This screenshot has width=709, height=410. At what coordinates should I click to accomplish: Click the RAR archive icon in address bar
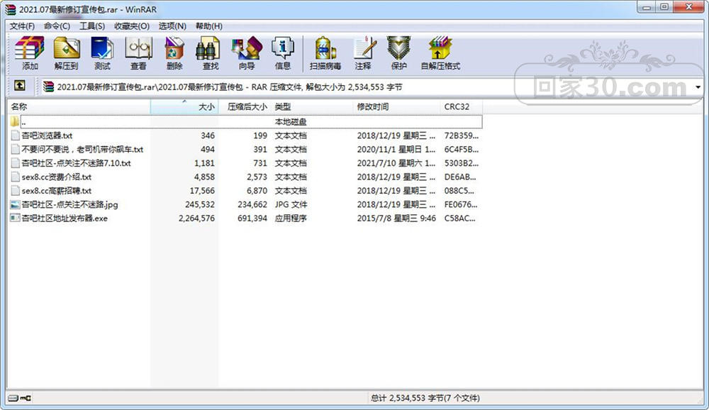(x=48, y=87)
